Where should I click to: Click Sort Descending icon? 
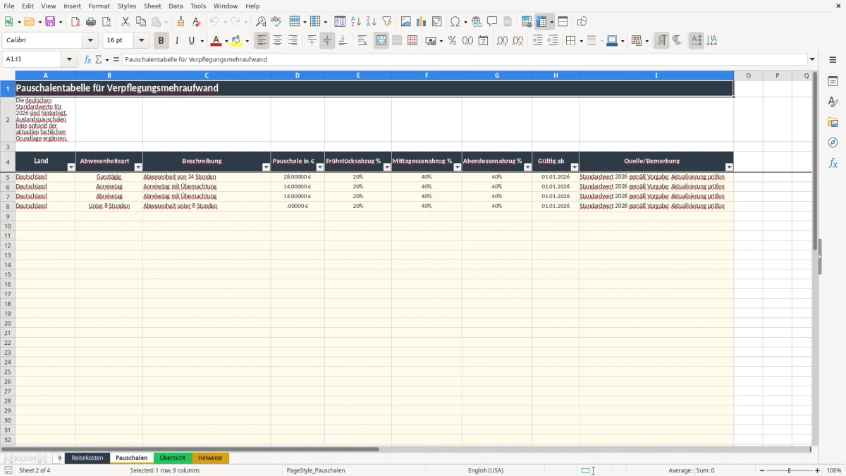coord(372,22)
